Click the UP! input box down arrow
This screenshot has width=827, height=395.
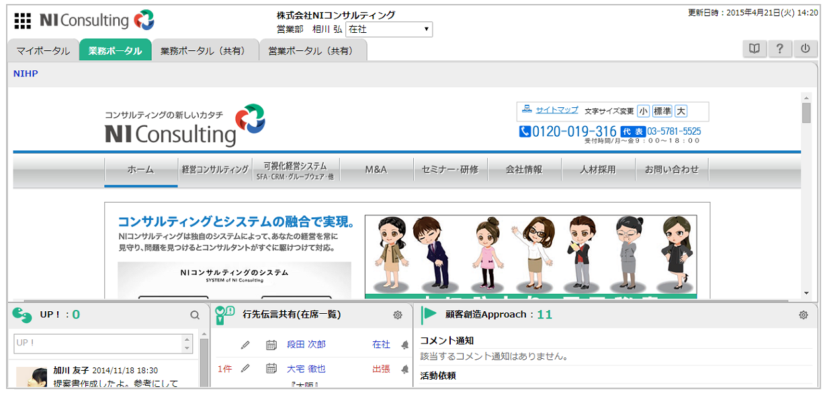[187, 348]
